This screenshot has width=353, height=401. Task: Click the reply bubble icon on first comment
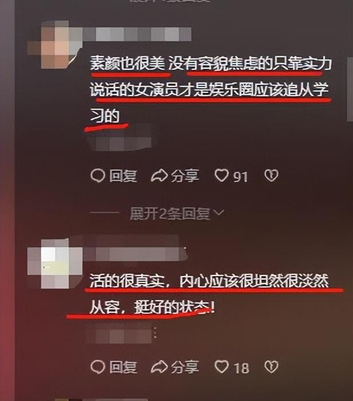(x=98, y=176)
